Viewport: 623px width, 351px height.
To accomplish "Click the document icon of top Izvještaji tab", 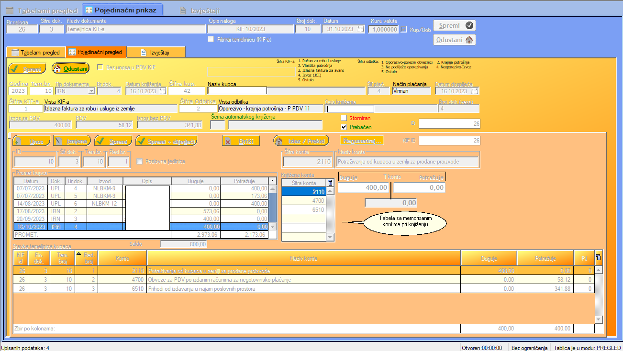I will click(x=183, y=10).
